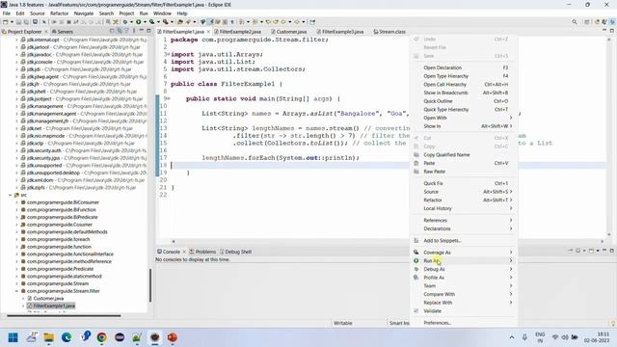This screenshot has width=617, height=347.
Task: Select Quick Outline in context menu
Action: coord(464,101)
